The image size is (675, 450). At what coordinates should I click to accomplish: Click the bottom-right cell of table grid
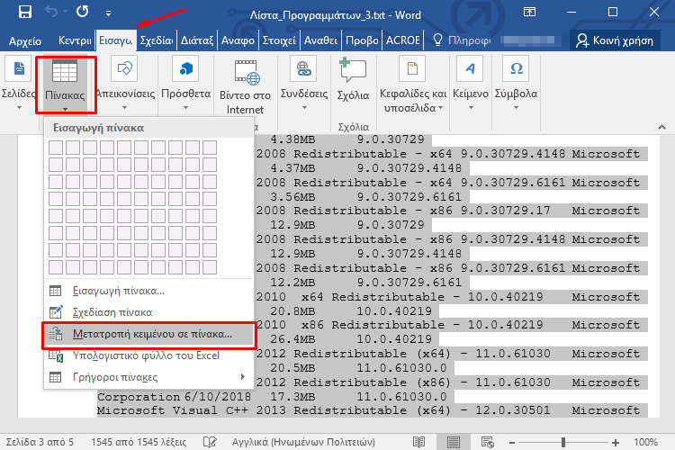[x=210, y=267]
